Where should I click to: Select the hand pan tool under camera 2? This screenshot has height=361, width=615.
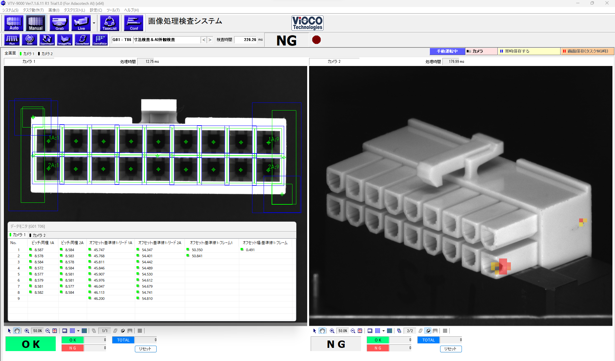[x=322, y=331]
